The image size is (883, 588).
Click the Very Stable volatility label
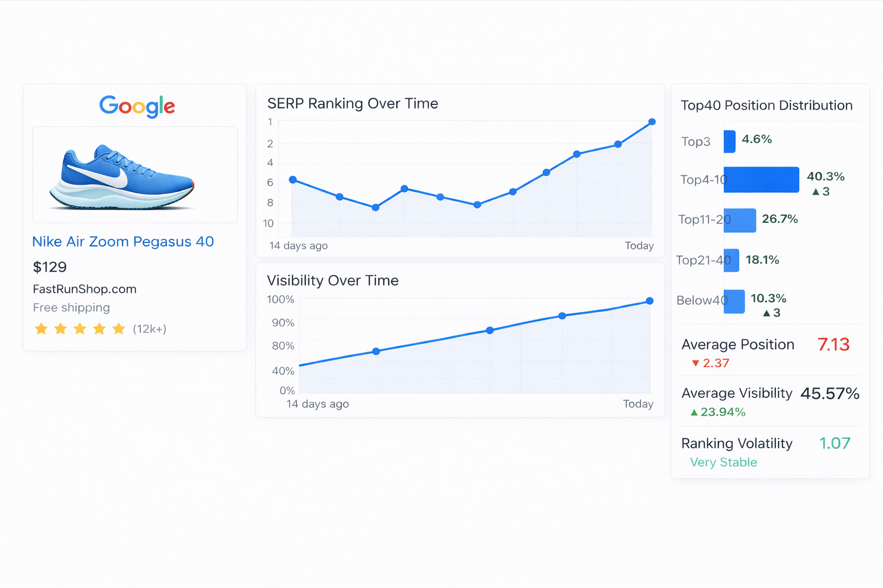[x=723, y=462]
